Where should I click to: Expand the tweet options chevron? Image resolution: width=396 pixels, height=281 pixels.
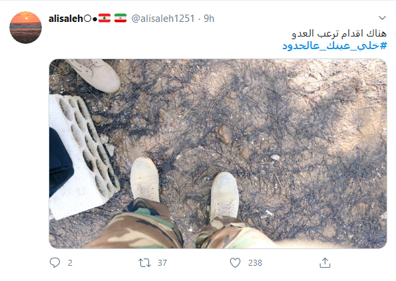pyautogui.click(x=382, y=18)
